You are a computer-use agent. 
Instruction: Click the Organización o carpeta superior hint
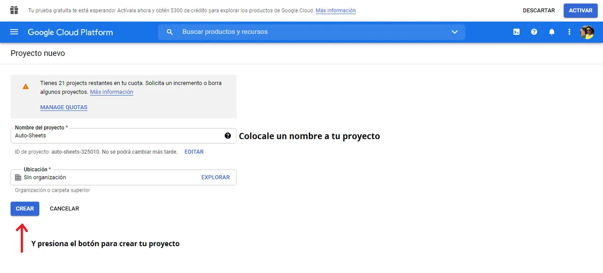click(52, 190)
